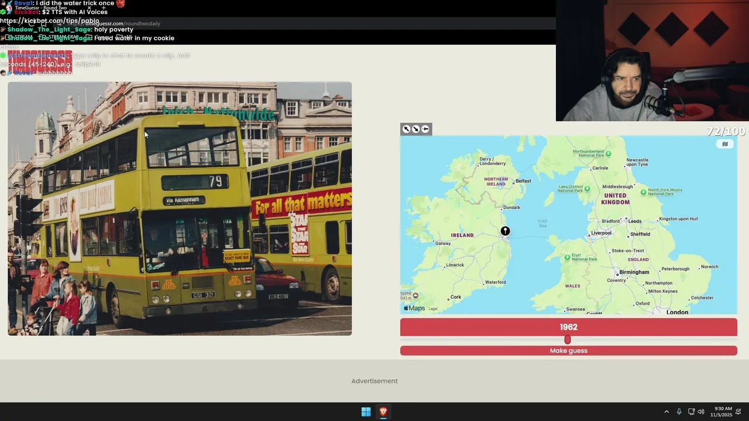Image resolution: width=749 pixels, height=421 pixels.
Task: Click the Northumberland National Park marker
Action: [608, 153]
